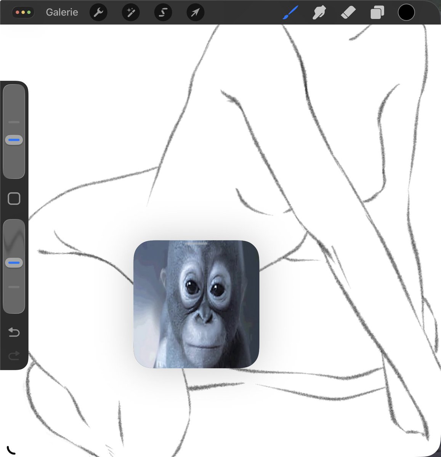
Task: Open the Actions wrench menu
Action: pyautogui.click(x=98, y=13)
